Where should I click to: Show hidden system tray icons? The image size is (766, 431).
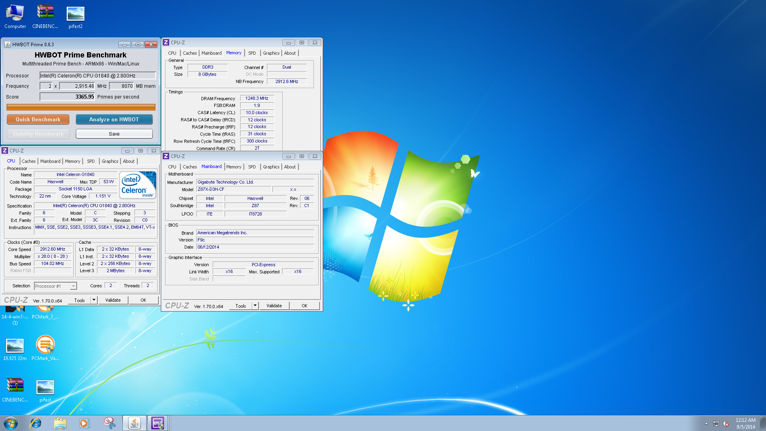click(706, 423)
